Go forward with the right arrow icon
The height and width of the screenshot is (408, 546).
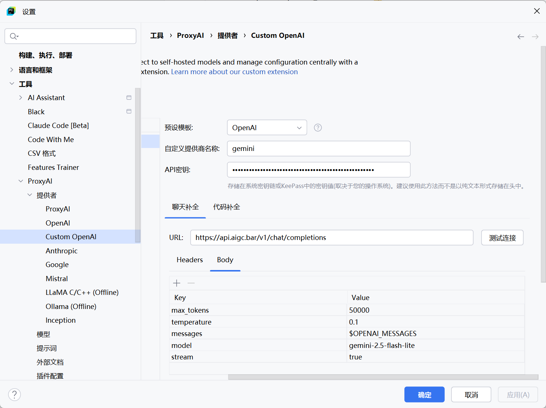pyautogui.click(x=535, y=36)
